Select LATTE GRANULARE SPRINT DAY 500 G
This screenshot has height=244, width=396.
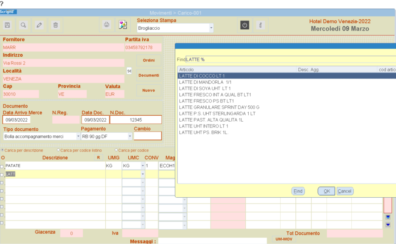click(x=287, y=107)
